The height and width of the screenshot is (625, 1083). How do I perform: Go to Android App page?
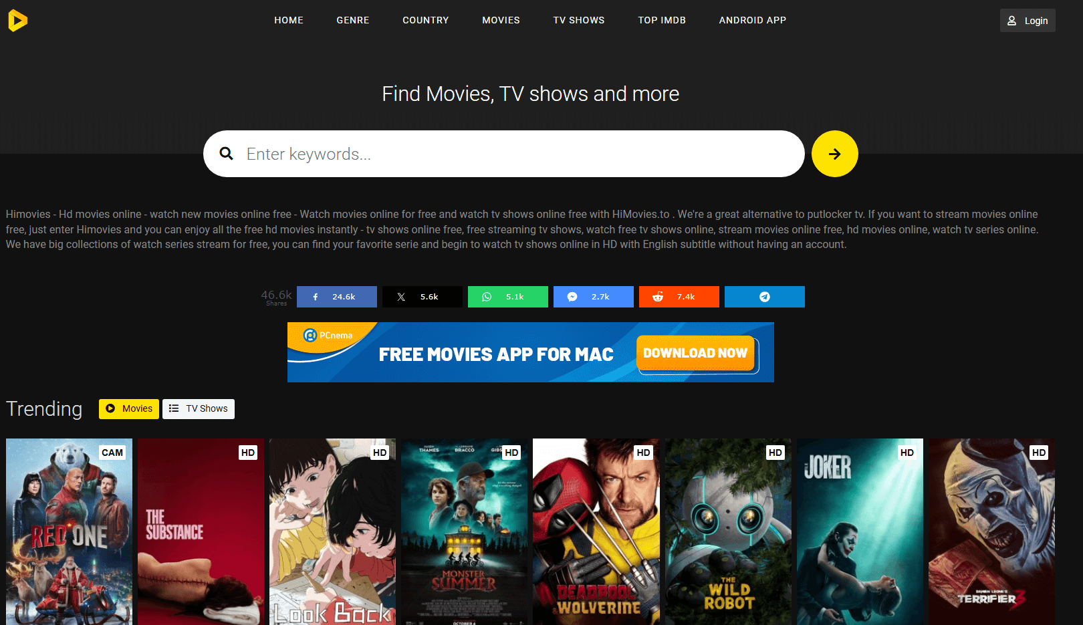(x=752, y=21)
